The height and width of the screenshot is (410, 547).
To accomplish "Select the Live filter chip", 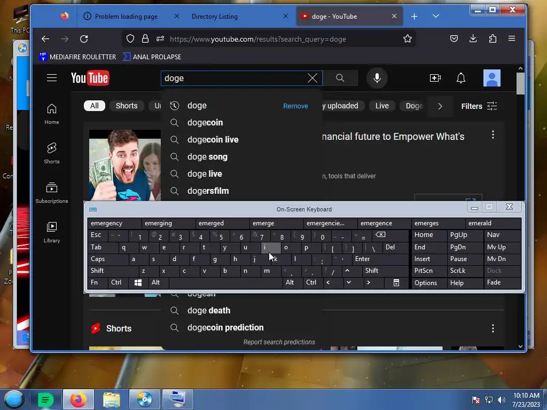I will (382, 106).
